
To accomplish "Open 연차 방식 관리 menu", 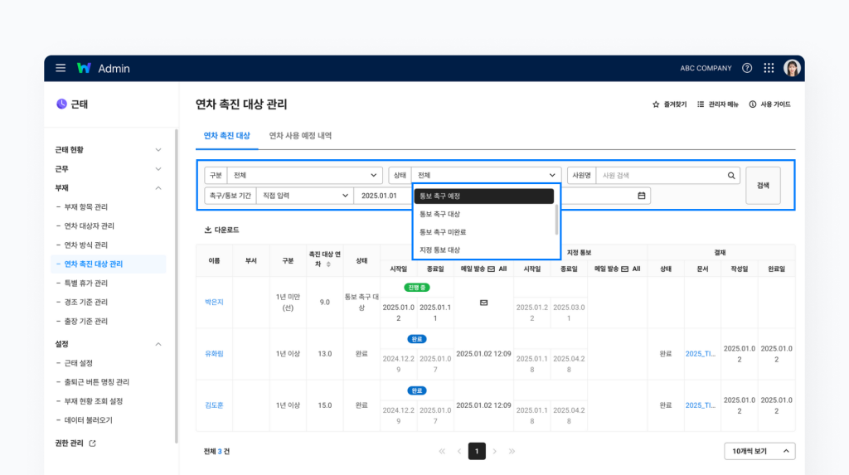I will [x=86, y=245].
